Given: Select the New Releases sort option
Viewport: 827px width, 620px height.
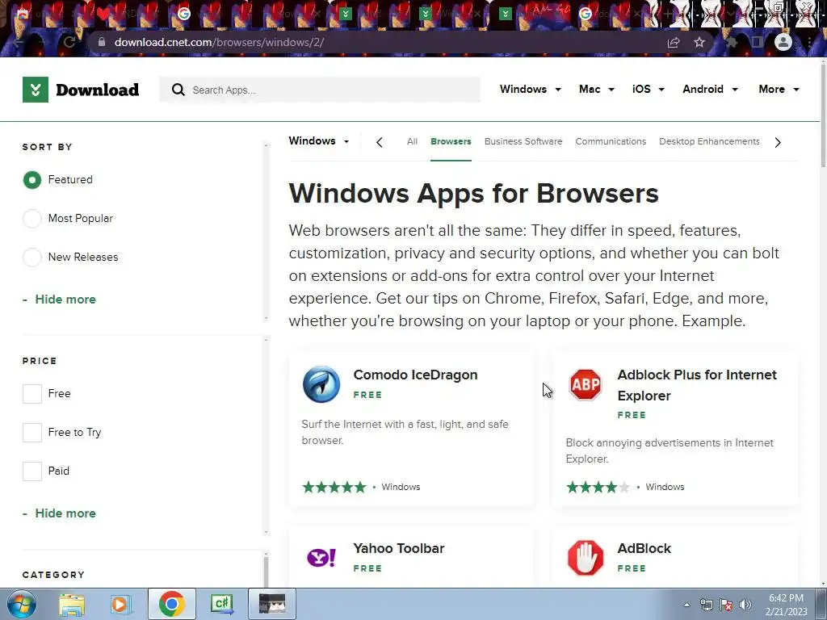Looking at the screenshot, I should click(x=32, y=258).
